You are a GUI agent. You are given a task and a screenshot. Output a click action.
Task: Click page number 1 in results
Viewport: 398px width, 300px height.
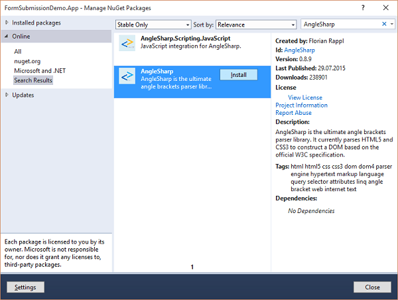[192, 267]
